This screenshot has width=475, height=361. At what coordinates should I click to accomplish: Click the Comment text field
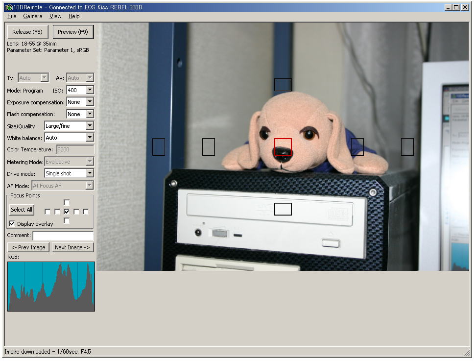tap(63, 236)
